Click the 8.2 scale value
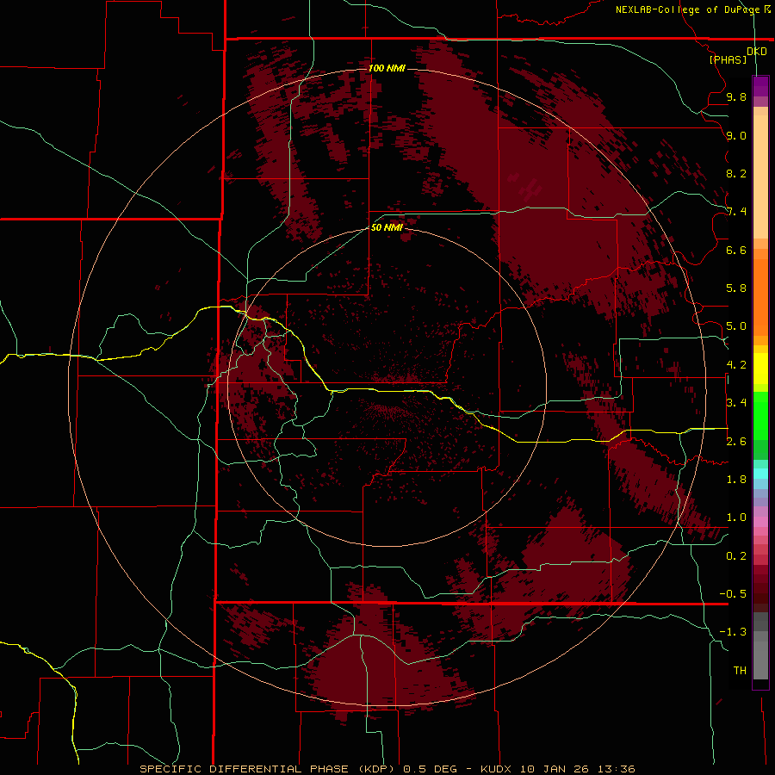This screenshot has height=775, width=775. (736, 173)
